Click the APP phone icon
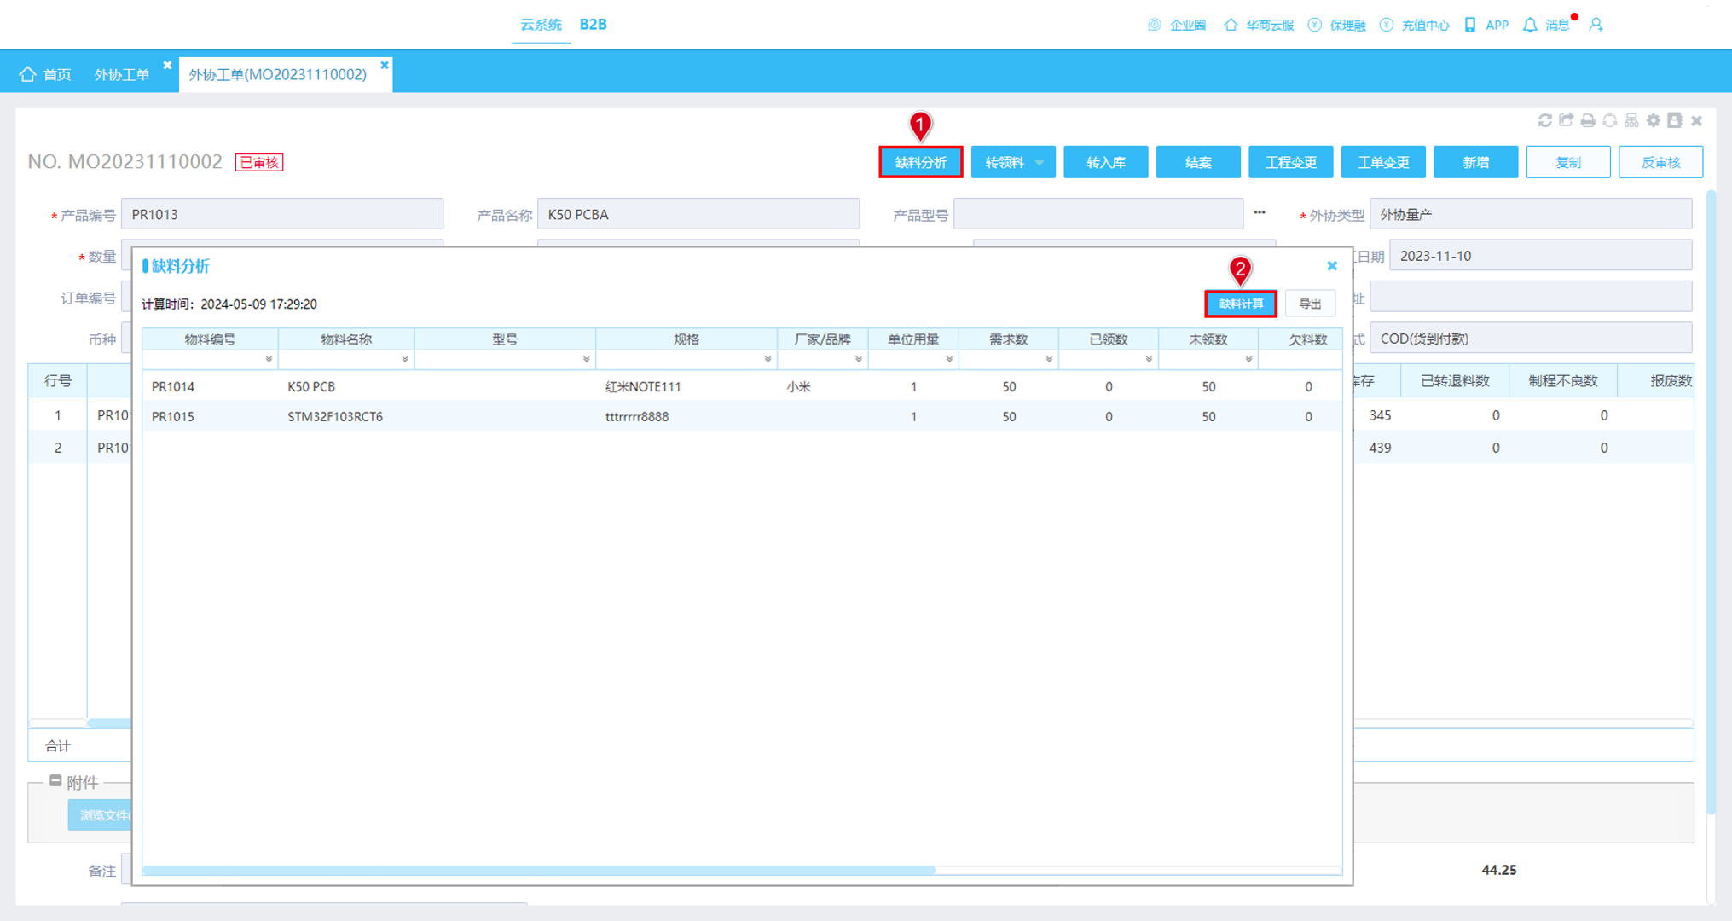Image resolution: width=1732 pixels, height=921 pixels. (1469, 25)
